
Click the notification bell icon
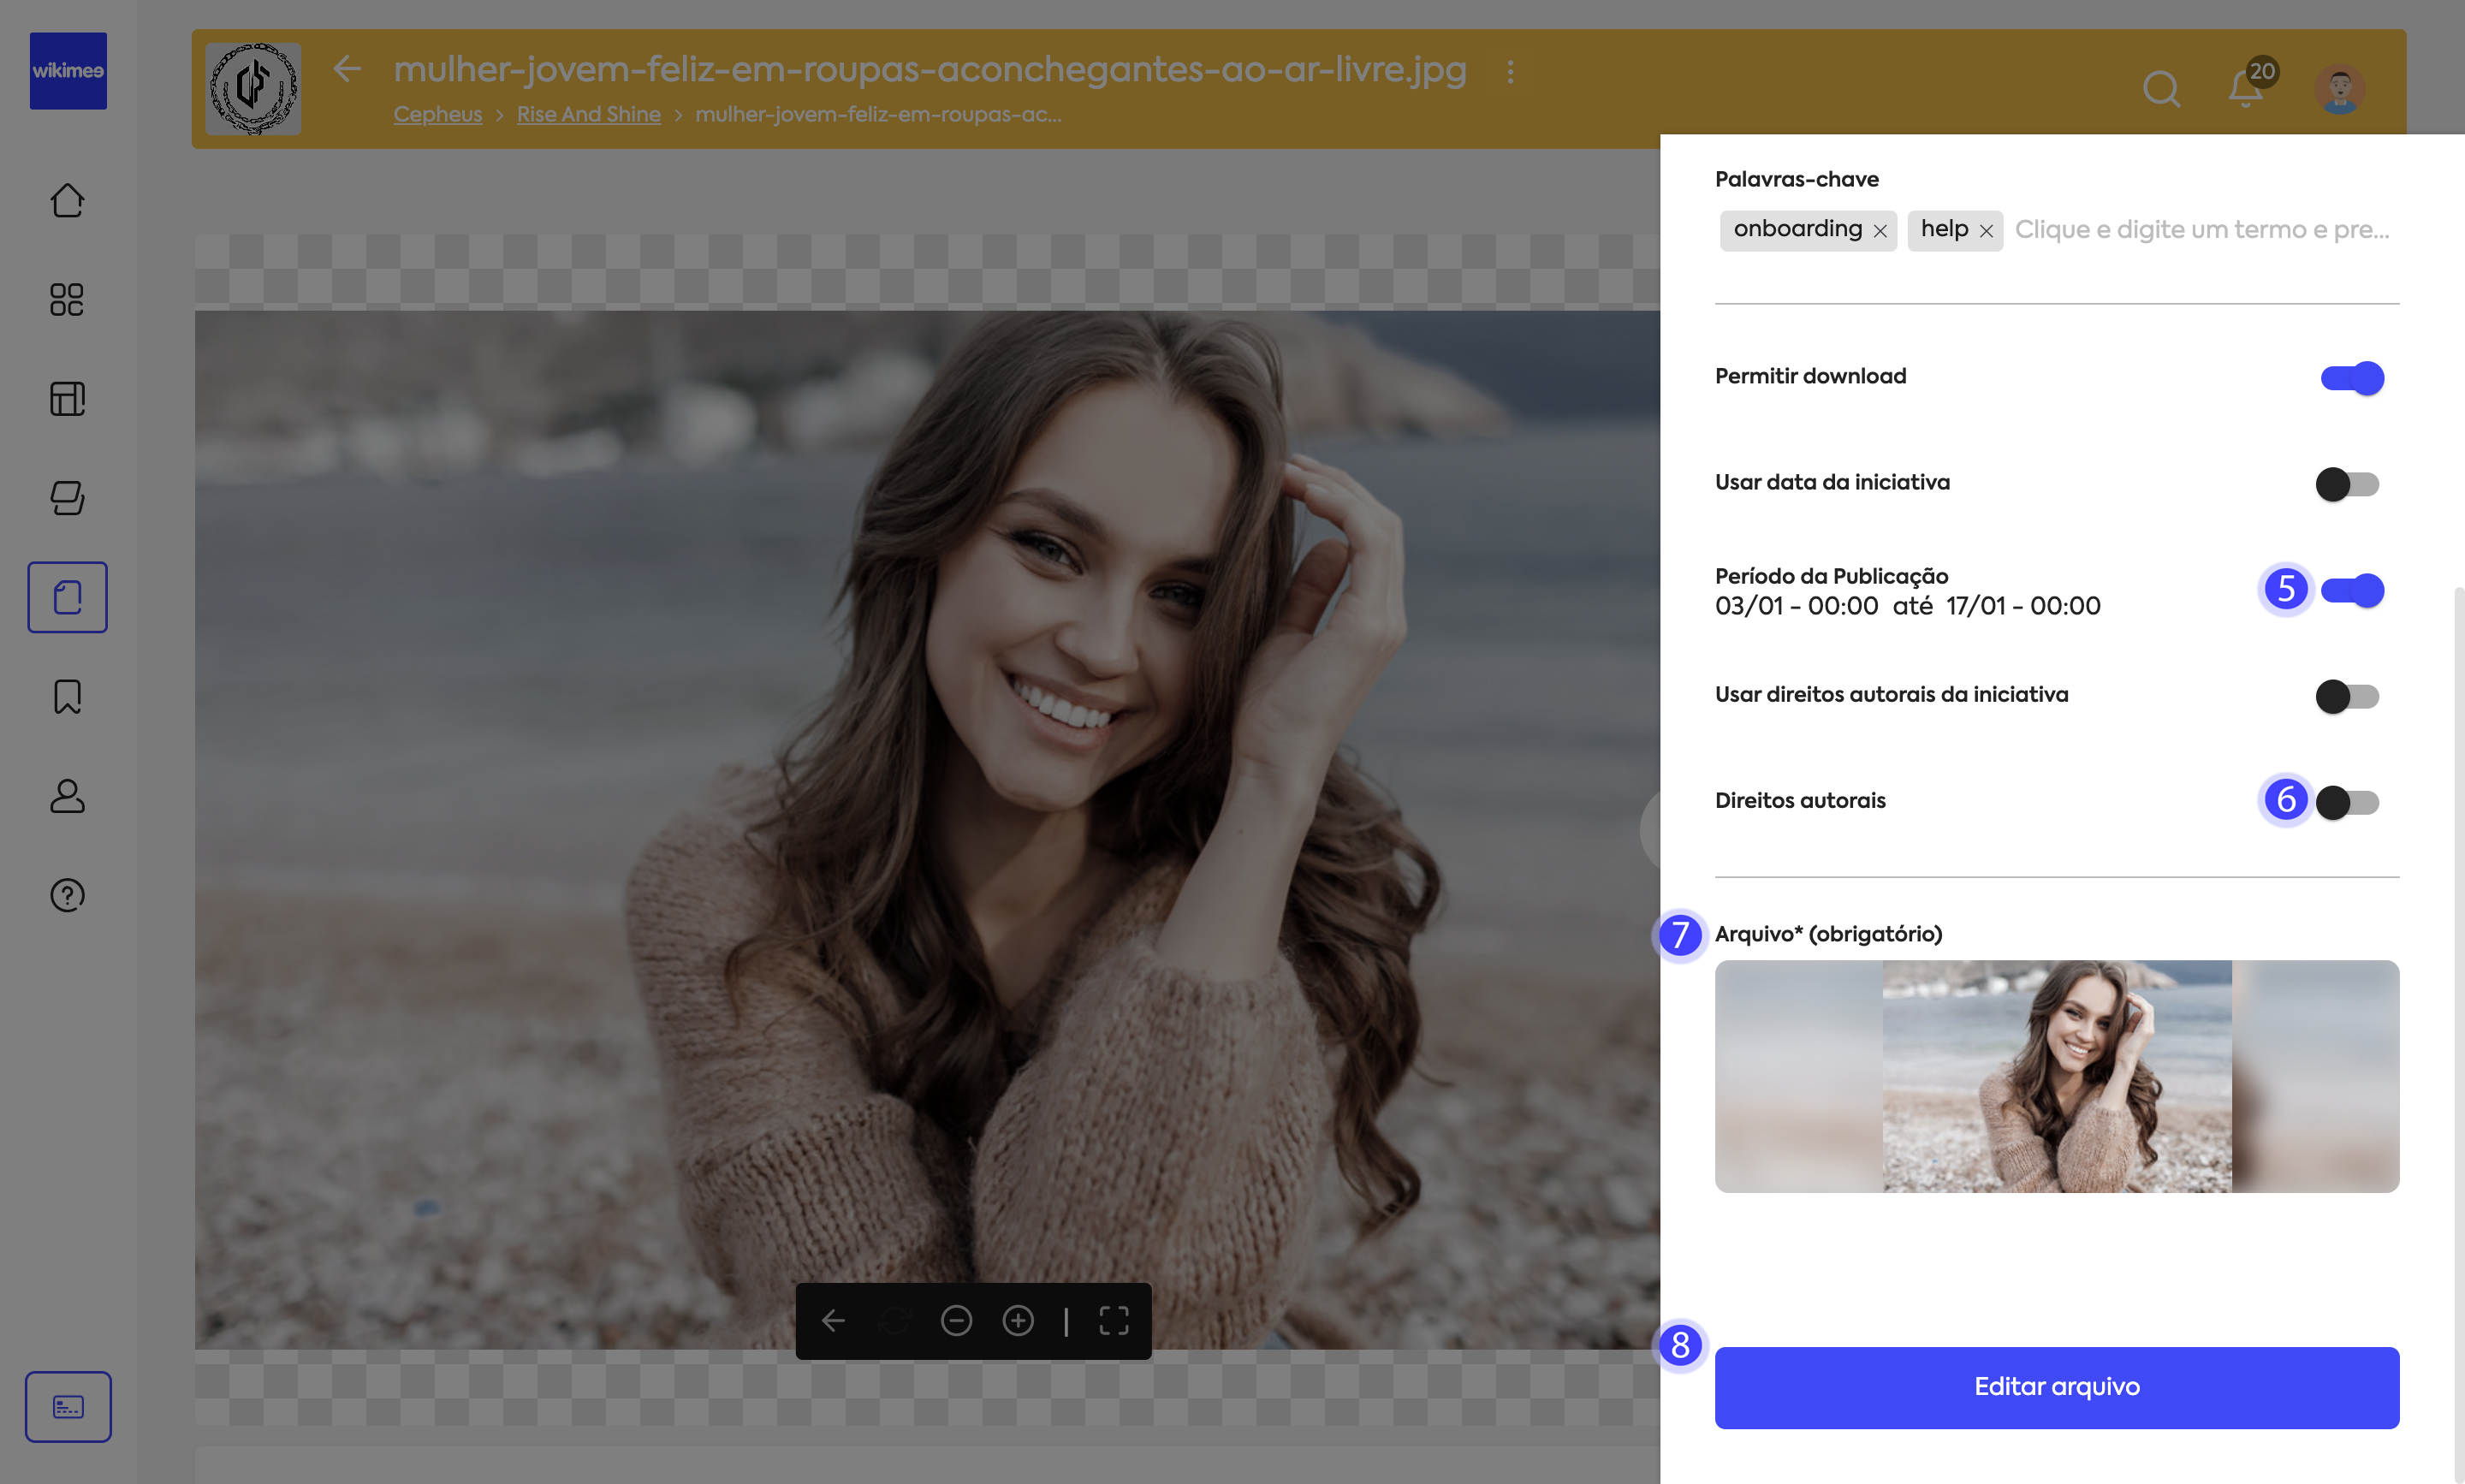pyautogui.click(x=2245, y=89)
